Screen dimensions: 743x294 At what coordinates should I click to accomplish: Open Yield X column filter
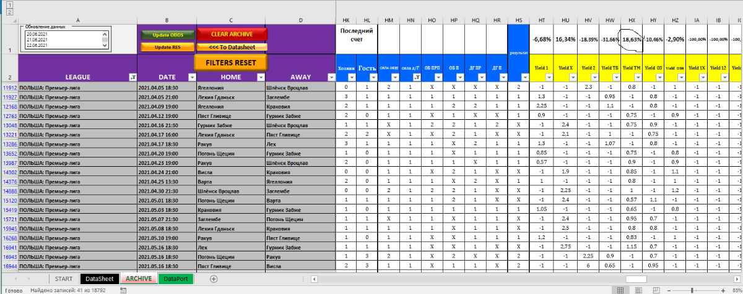tap(573, 77)
